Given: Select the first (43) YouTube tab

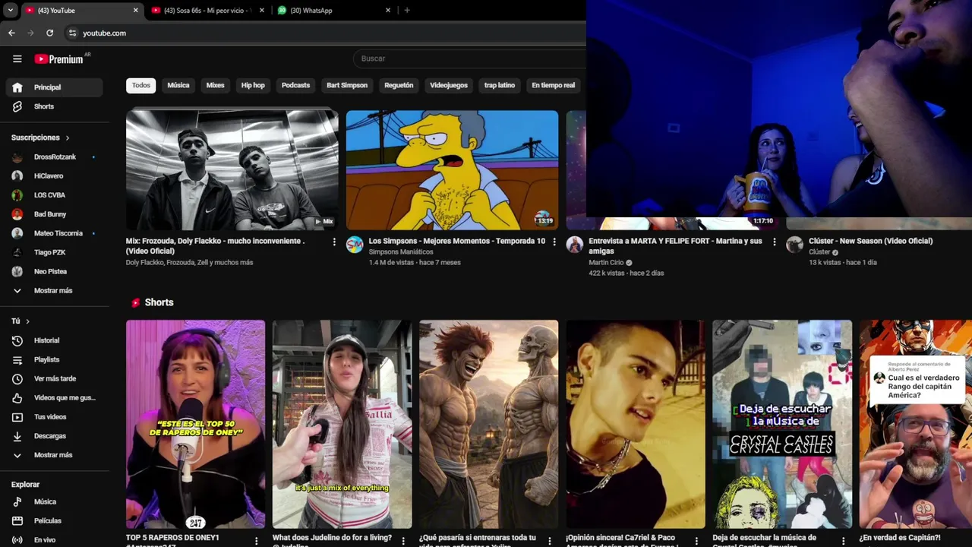Looking at the screenshot, I should tap(81, 10).
